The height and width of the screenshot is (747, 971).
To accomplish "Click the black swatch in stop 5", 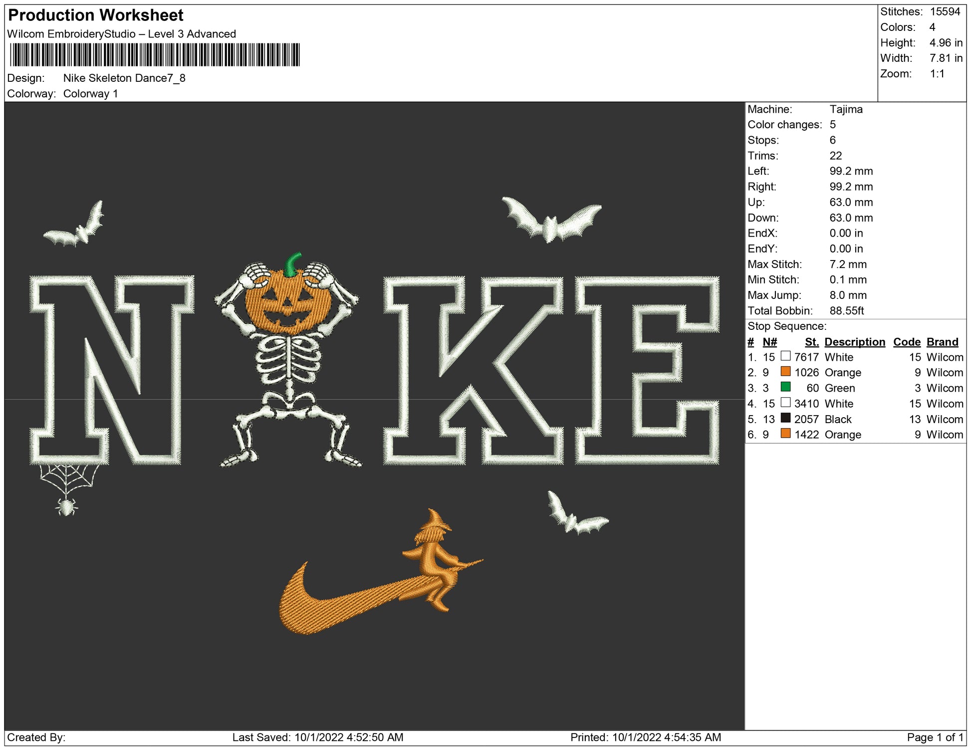I will click(x=785, y=418).
